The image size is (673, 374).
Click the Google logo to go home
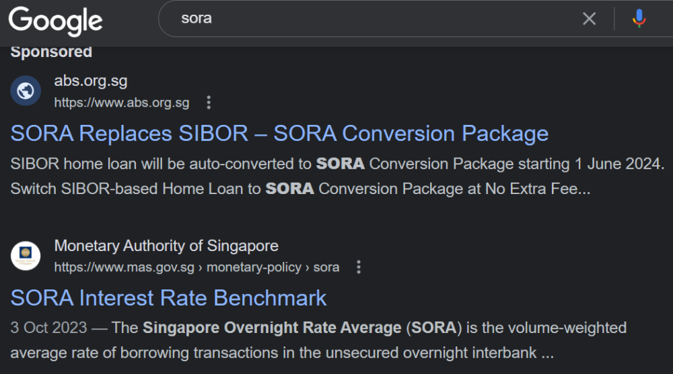[x=55, y=20]
